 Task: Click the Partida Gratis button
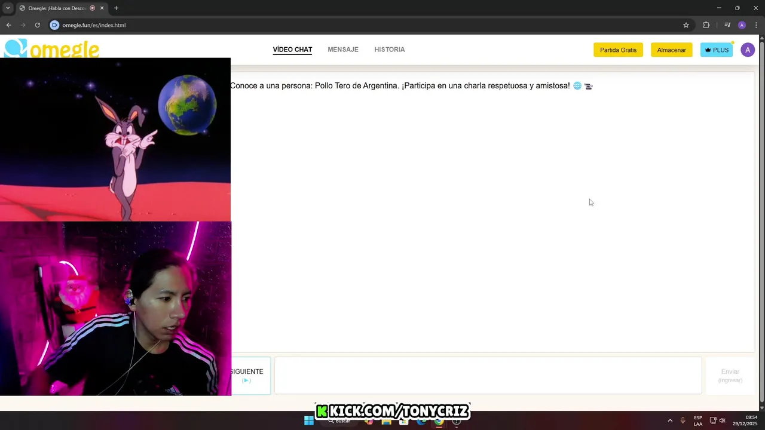point(618,50)
